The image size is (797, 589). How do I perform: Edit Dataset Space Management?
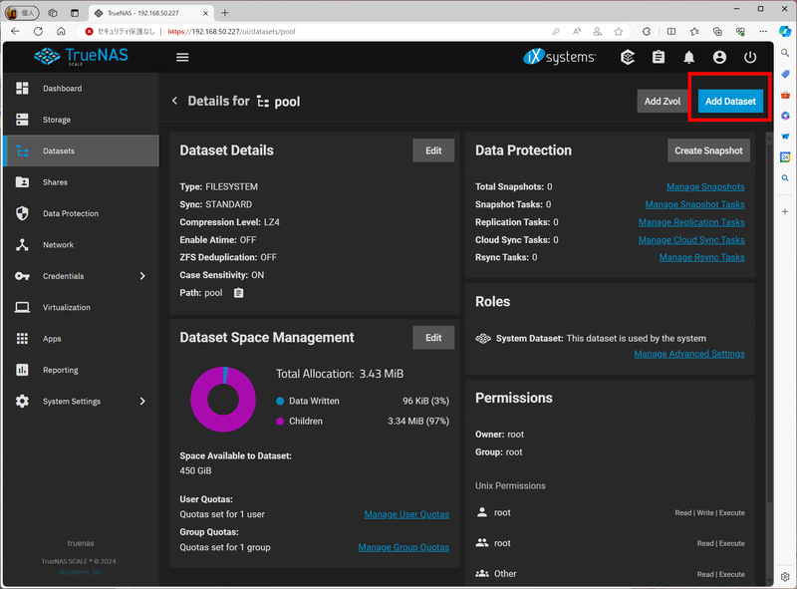pyautogui.click(x=433, y=338)
